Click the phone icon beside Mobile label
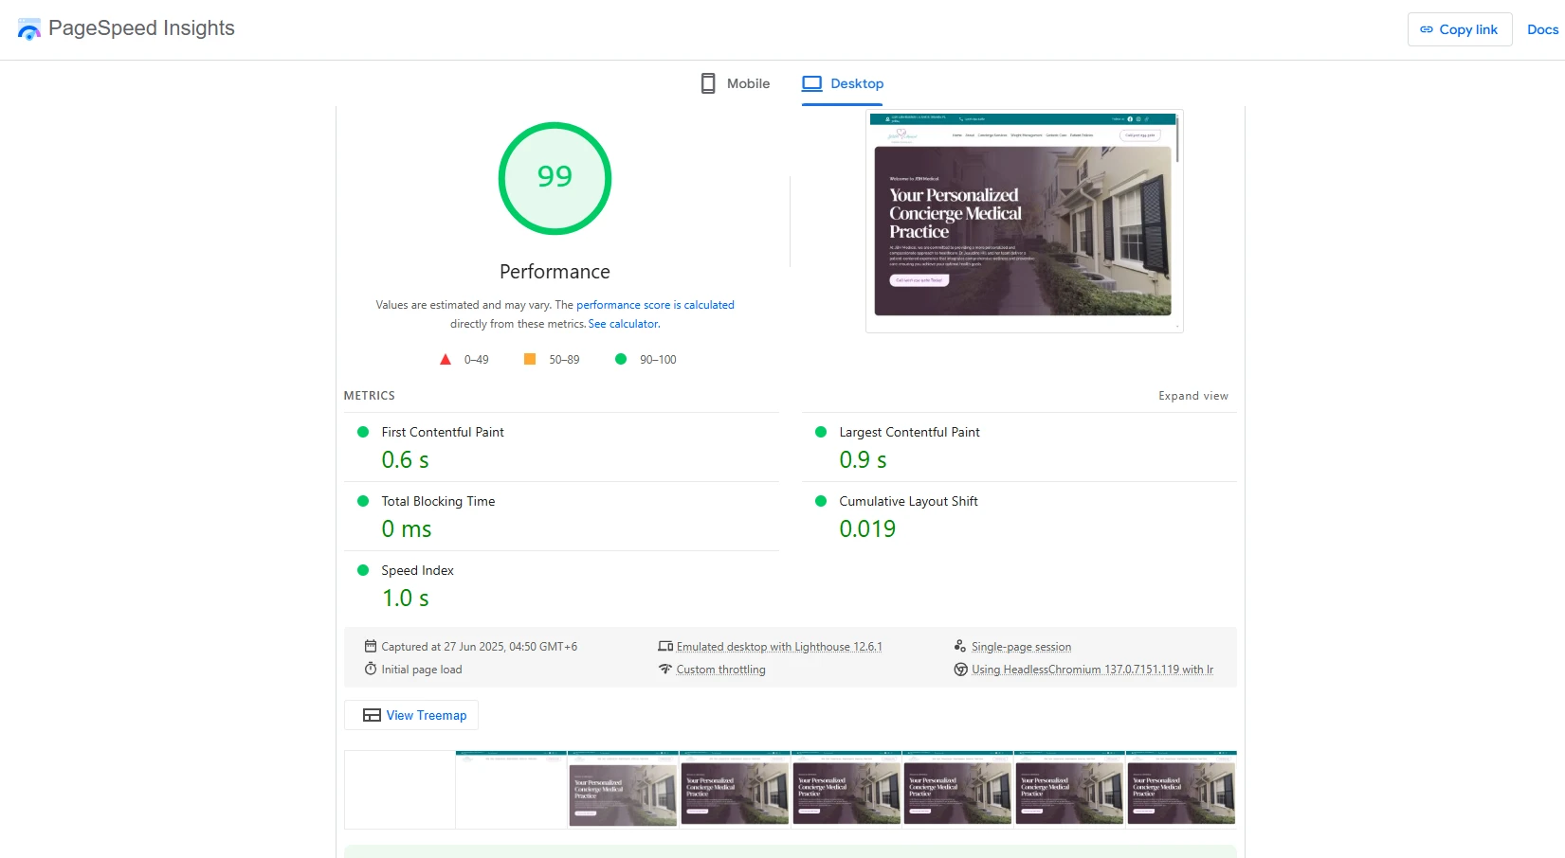Image resolution: width=1565 pixels, height=858 pixels. [707, 83]
